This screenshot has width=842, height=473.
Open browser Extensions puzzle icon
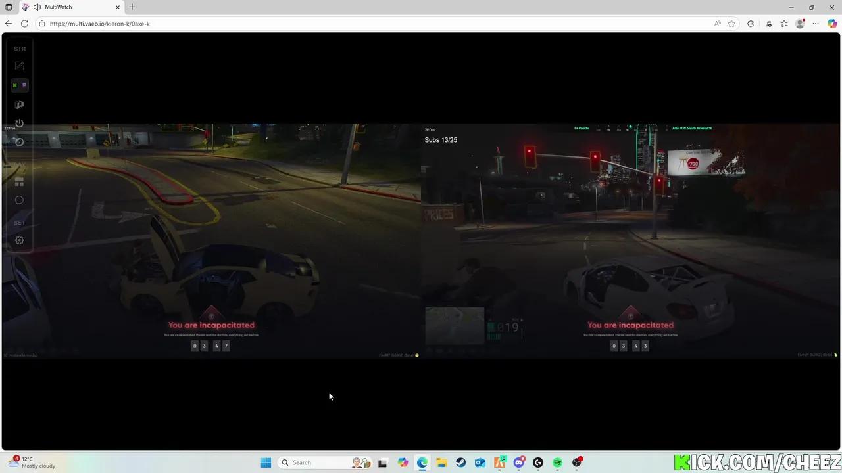coord(751,24)
